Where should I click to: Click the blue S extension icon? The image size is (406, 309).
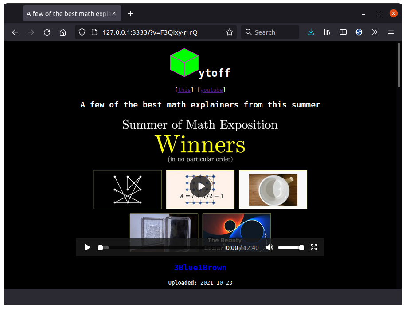[359, 32]
